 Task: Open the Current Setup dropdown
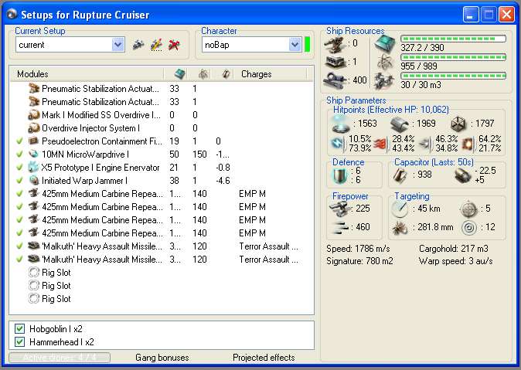click(x=117, y=45)
